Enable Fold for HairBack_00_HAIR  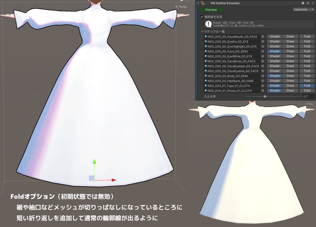click(x=307, y=81)
